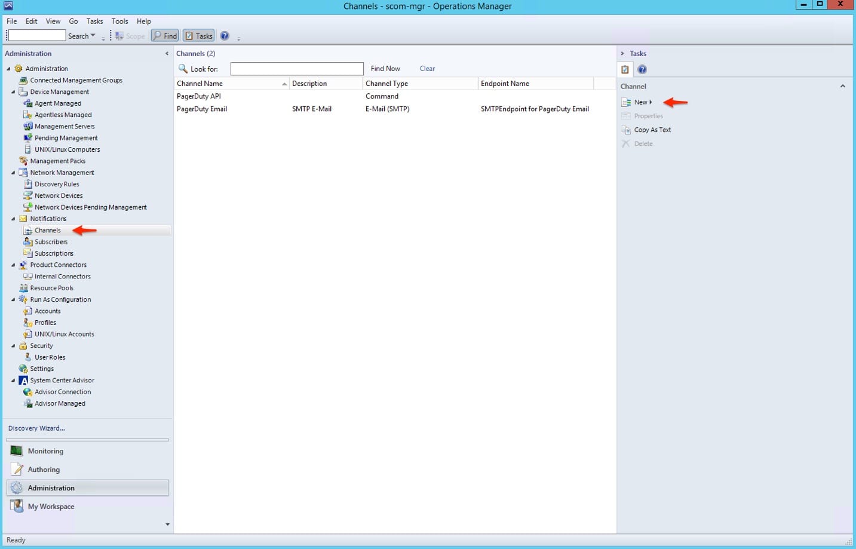Collapse the Notifications node
This screenshot has height=549, width=856.
[x=13, y=219]
